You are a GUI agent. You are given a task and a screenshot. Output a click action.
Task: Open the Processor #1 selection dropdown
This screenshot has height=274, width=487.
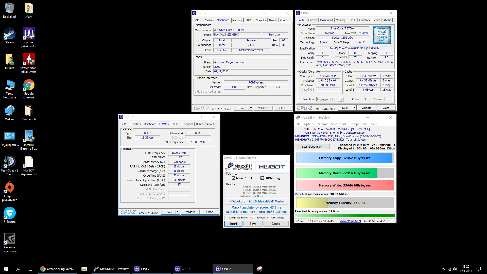tap(329, 99)
